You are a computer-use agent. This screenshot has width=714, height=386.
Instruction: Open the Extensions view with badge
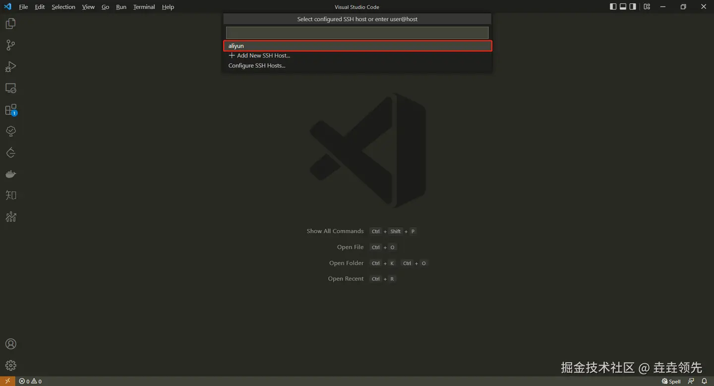click(x=10, y=110)
